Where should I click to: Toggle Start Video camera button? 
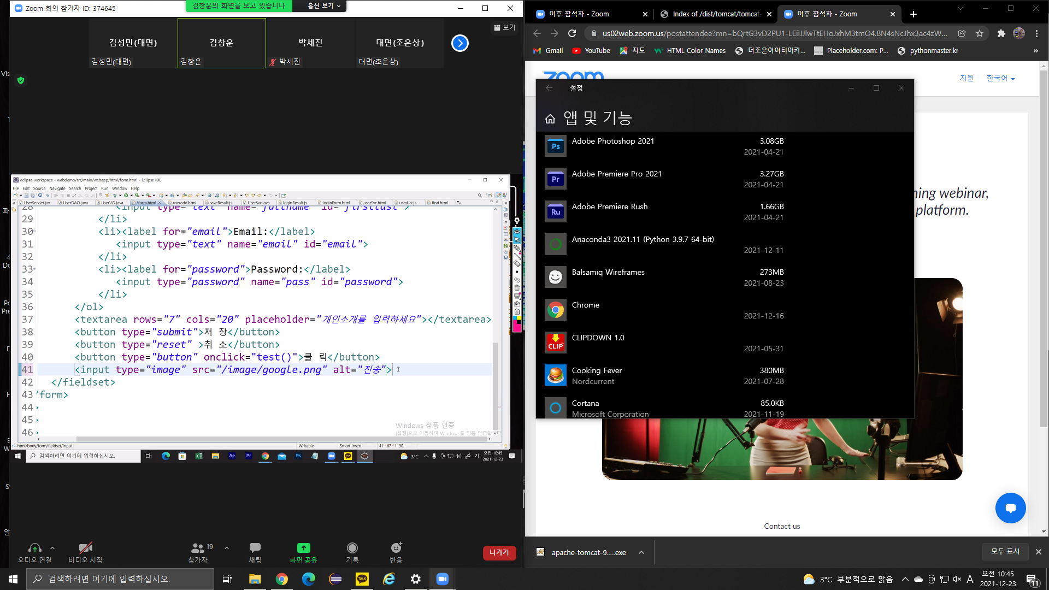point(85,548)
